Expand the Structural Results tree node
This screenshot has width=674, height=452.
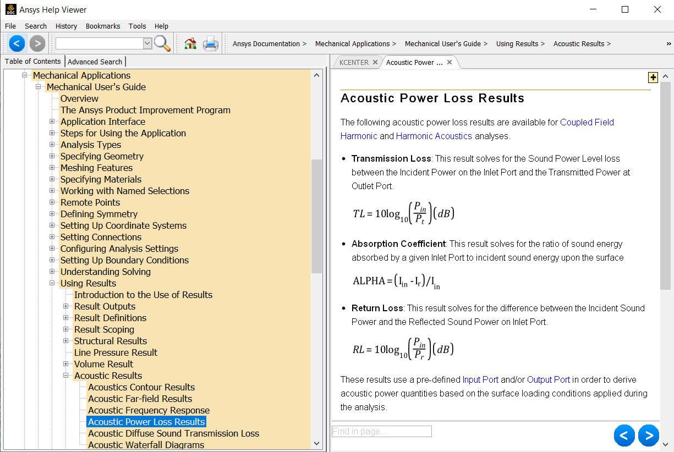(x=66, y=341)
